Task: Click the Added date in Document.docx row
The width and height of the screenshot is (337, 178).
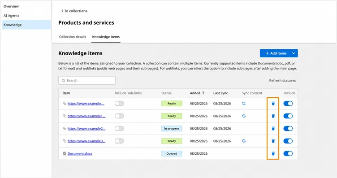Action: (x=199, y=153)
